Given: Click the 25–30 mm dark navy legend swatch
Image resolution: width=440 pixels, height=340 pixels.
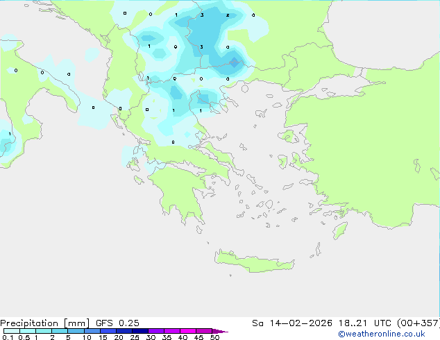Looking at the screenshot, I should (140, 331).
